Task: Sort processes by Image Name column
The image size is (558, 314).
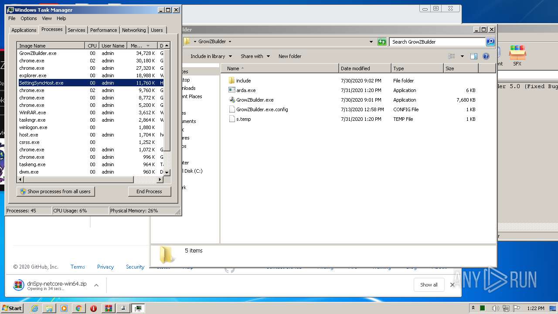Action: click(x=51, y=46)
